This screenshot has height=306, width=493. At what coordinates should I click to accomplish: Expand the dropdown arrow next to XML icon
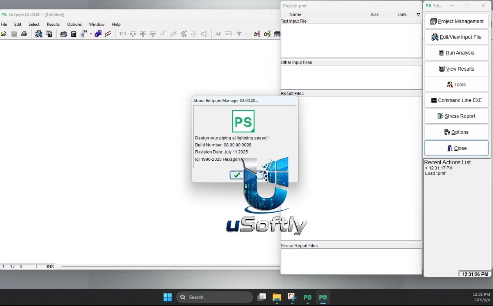coord(91,34)
